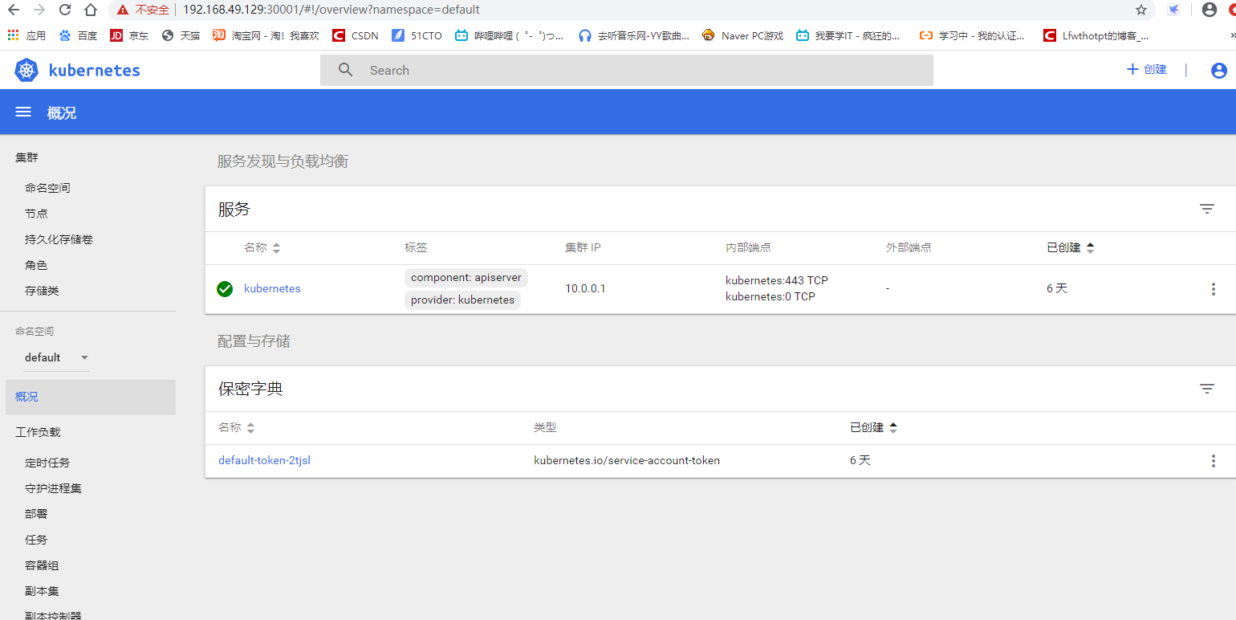The height and width of the screenshot is (620, 1236).
Task: Click the search magnifier icon
Action: (346, 70)
